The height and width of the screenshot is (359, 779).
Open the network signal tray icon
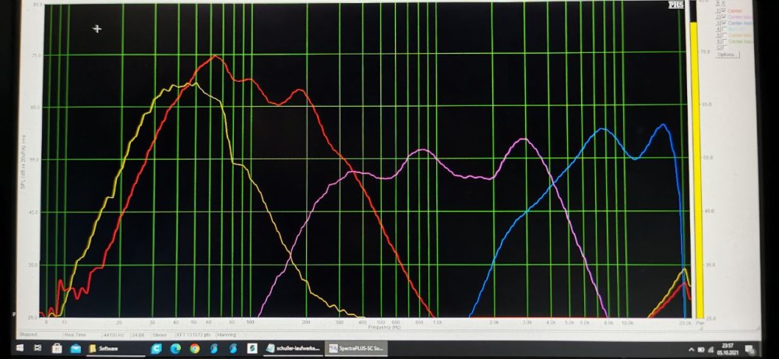[x=711, y=349]
